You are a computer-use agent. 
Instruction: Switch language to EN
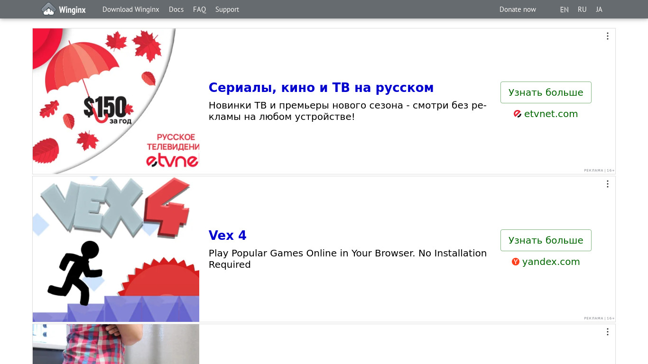pyautogui.click(x=564, y=9)
